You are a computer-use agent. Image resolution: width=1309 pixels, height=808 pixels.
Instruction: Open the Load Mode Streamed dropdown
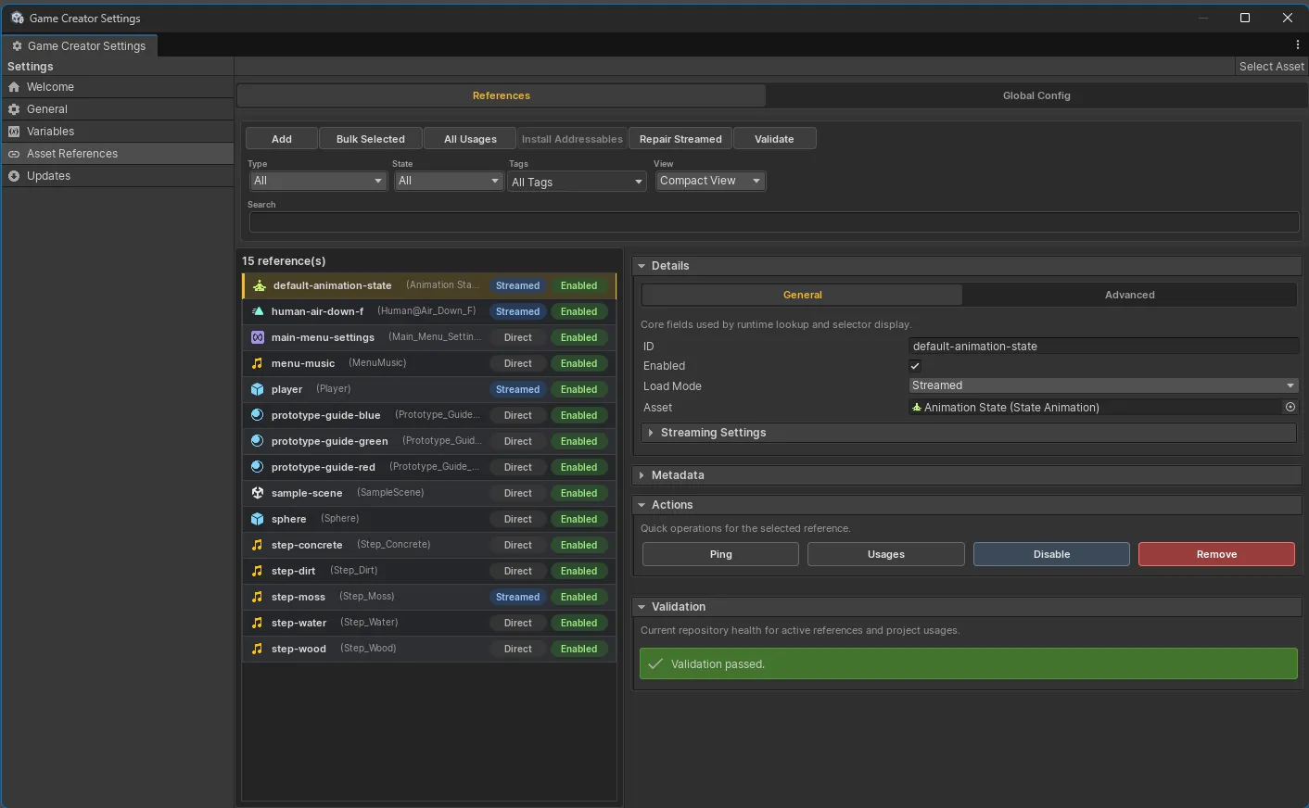pos(1103,385)
